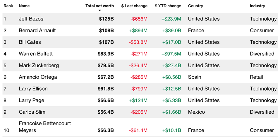
Task: Select the Country column header
Action: point(195,6)
